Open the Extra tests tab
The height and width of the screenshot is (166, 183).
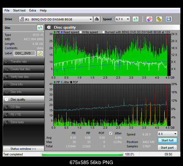(24, 122)
